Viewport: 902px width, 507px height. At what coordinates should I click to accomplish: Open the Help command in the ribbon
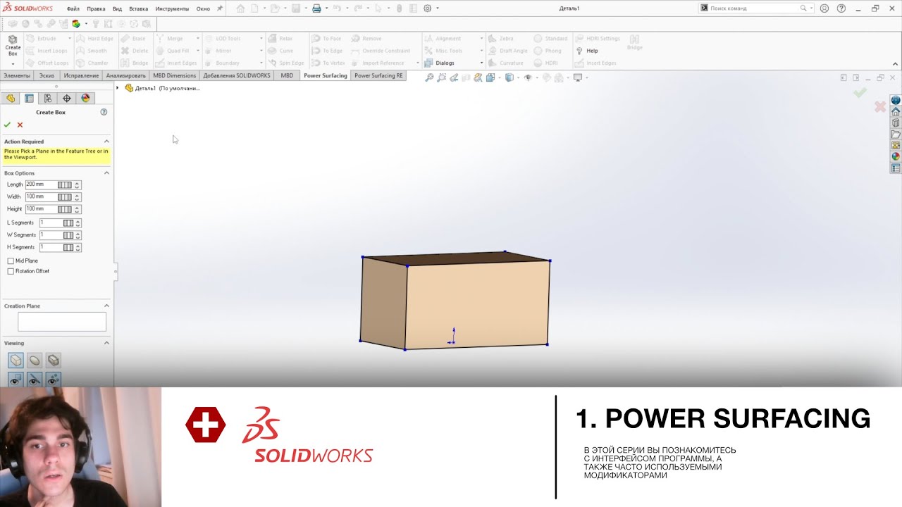[x=587, y=51]
